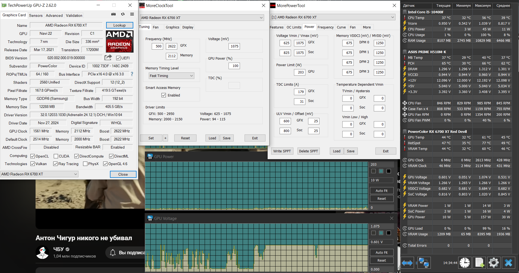
Task: Click Write SPPT in MorePowerTool
Action: [x=282, y=151]
